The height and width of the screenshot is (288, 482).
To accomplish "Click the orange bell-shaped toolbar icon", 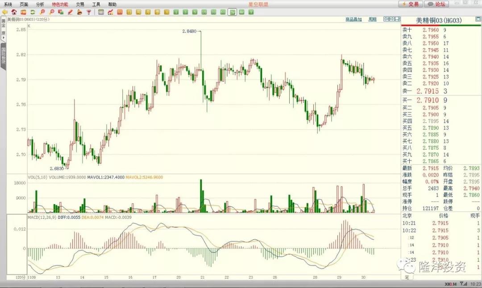I will 79,12.
